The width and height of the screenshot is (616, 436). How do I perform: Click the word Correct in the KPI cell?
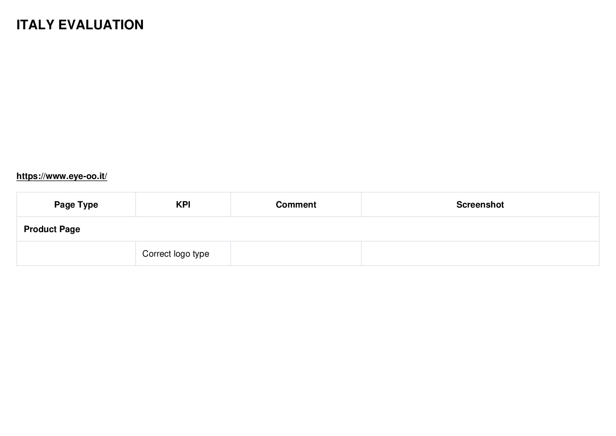157,254
